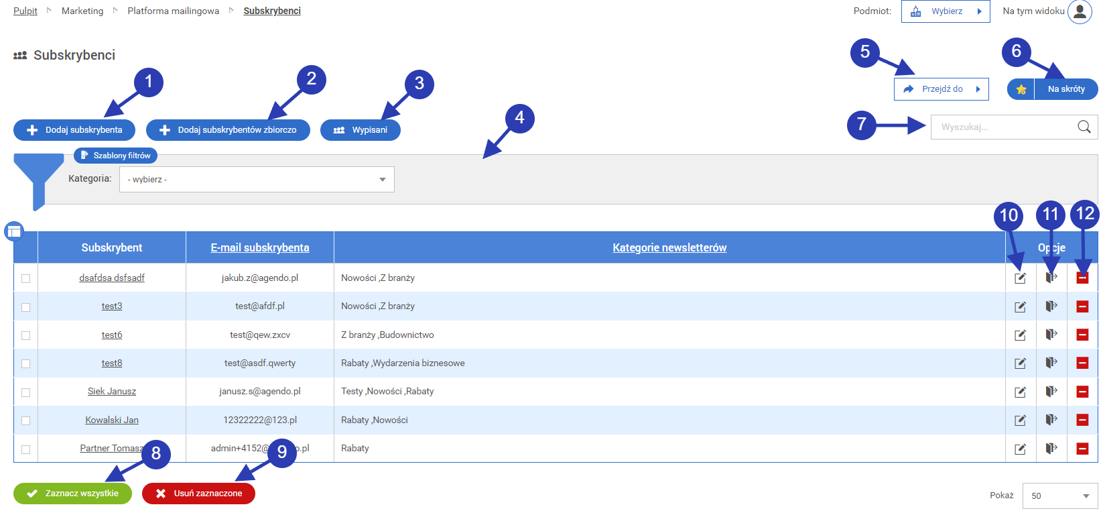Click red delete icon for test6 row
Screen dimensions: 1103x515
coord(1082,335)
